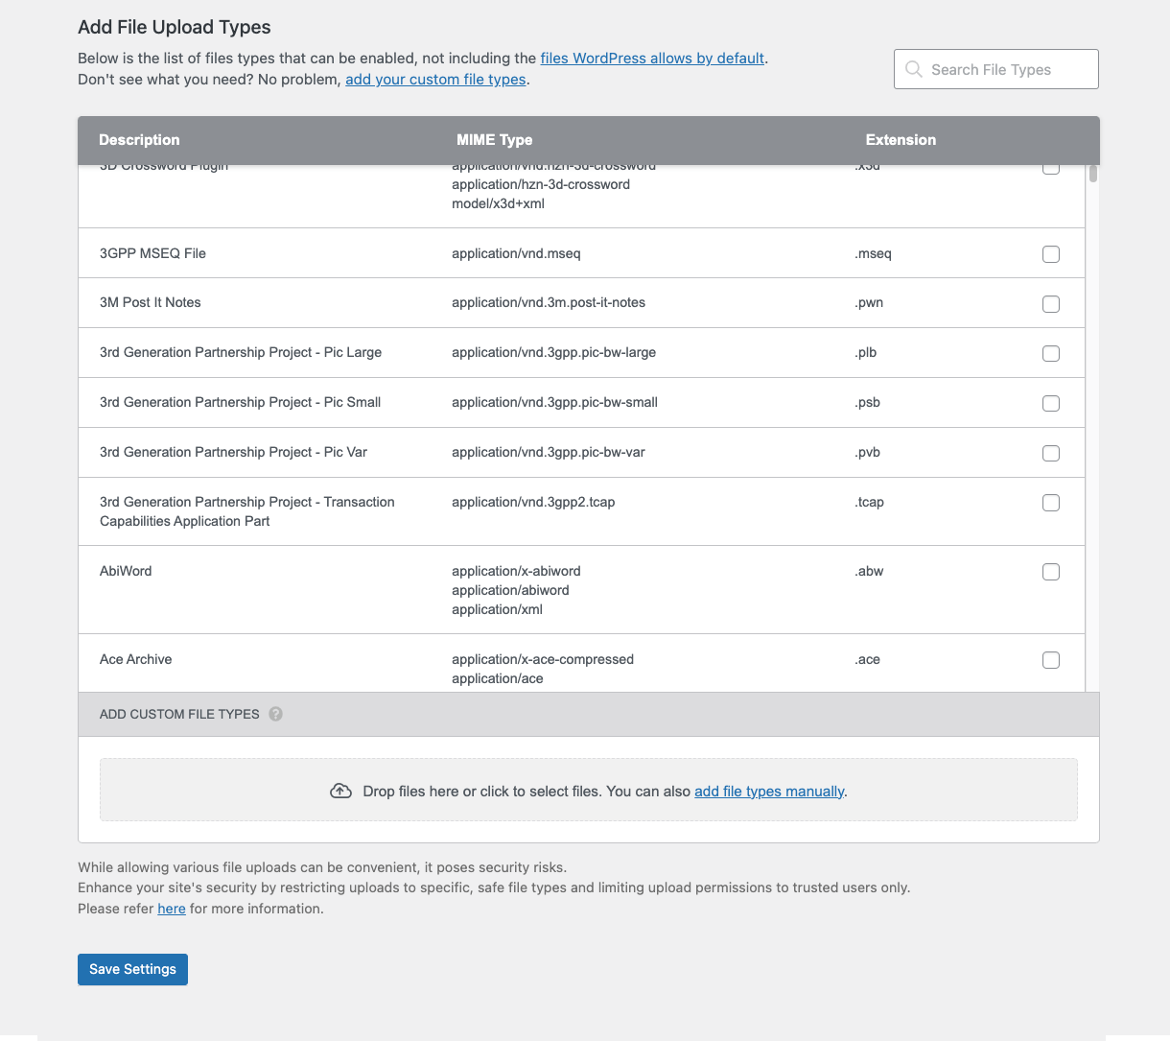Click the '.ace' extension value
Viewport: 1170px width, 1041px height.
[867, 659]
